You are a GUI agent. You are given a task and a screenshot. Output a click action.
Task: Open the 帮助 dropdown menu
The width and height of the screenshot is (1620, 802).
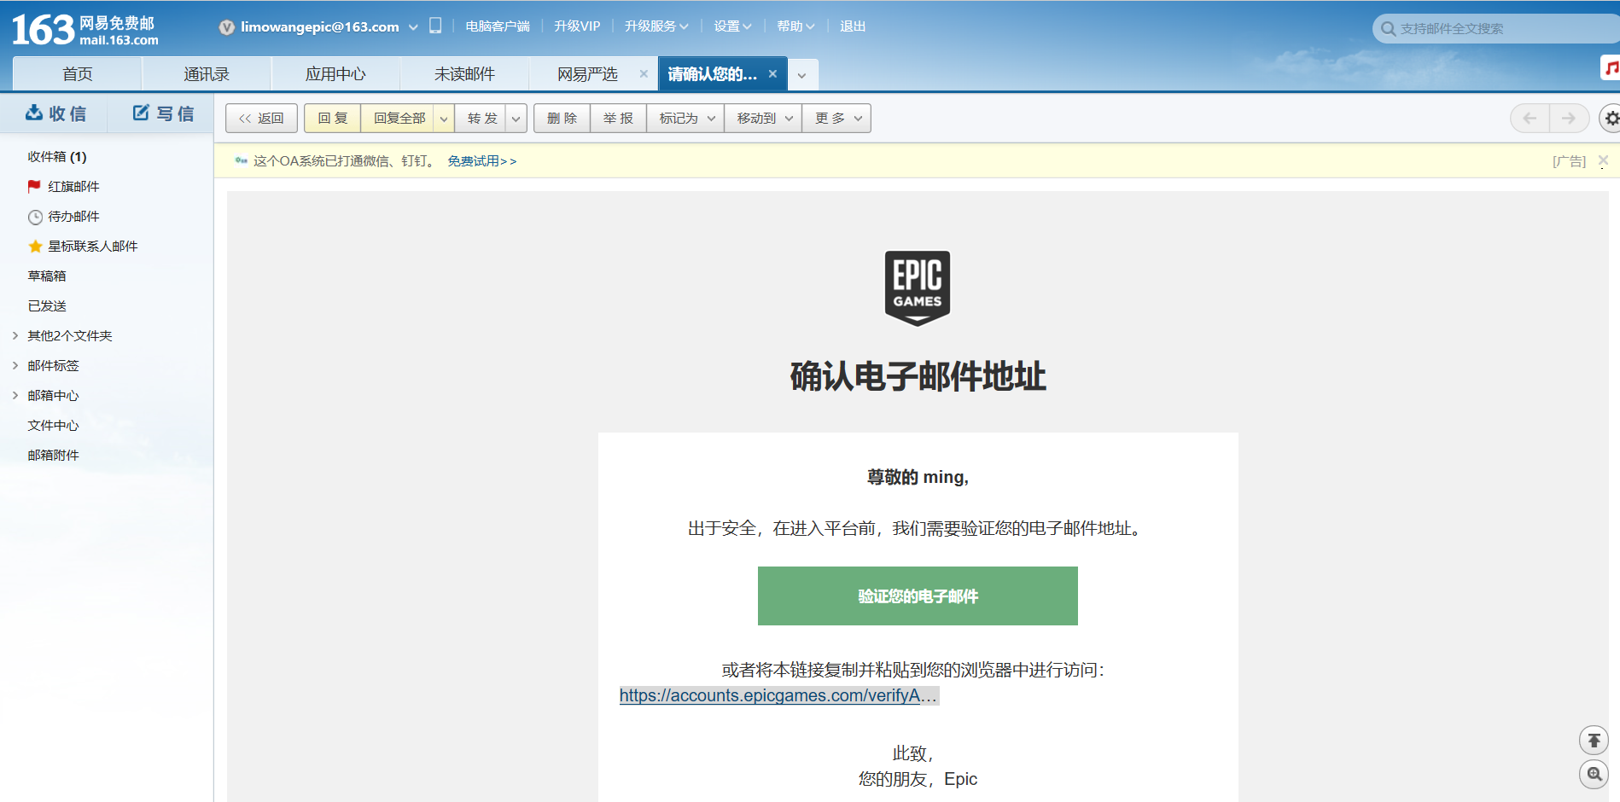point(795,26)
